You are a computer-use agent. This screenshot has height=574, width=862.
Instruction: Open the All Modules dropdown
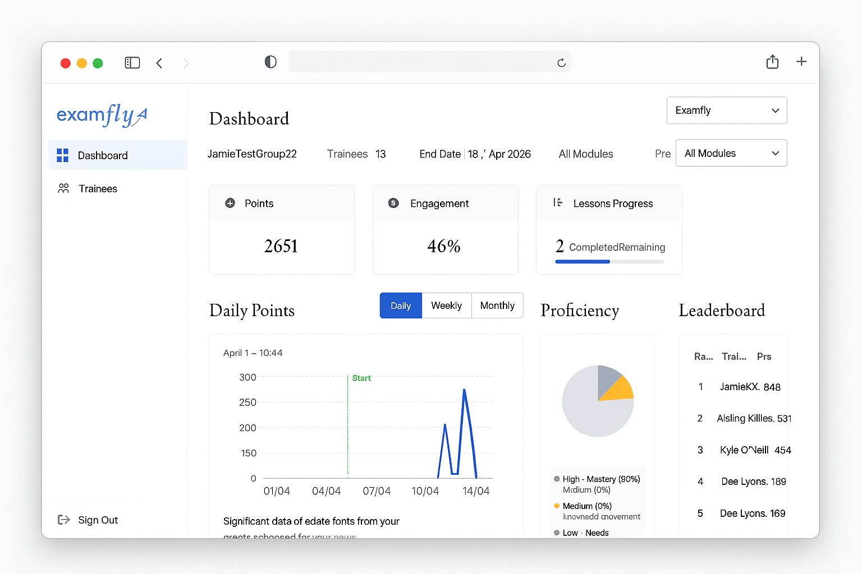(x=731, y=152)
